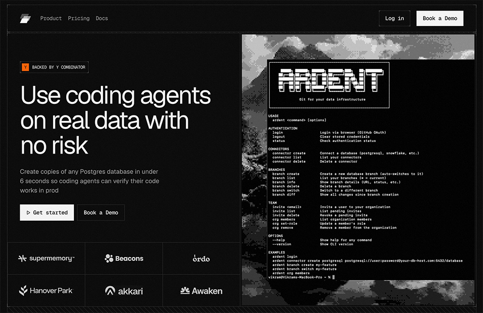This screenshot has width=483, height=313.
Task: Click '--version' option in terminal
Action: point(282,244)
